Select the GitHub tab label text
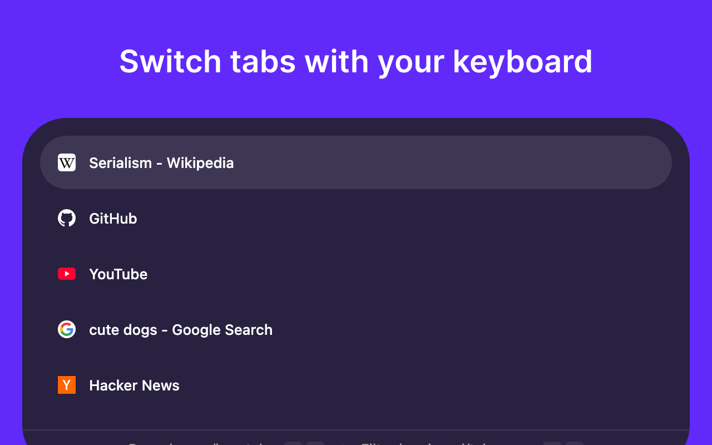 [113, 219]
